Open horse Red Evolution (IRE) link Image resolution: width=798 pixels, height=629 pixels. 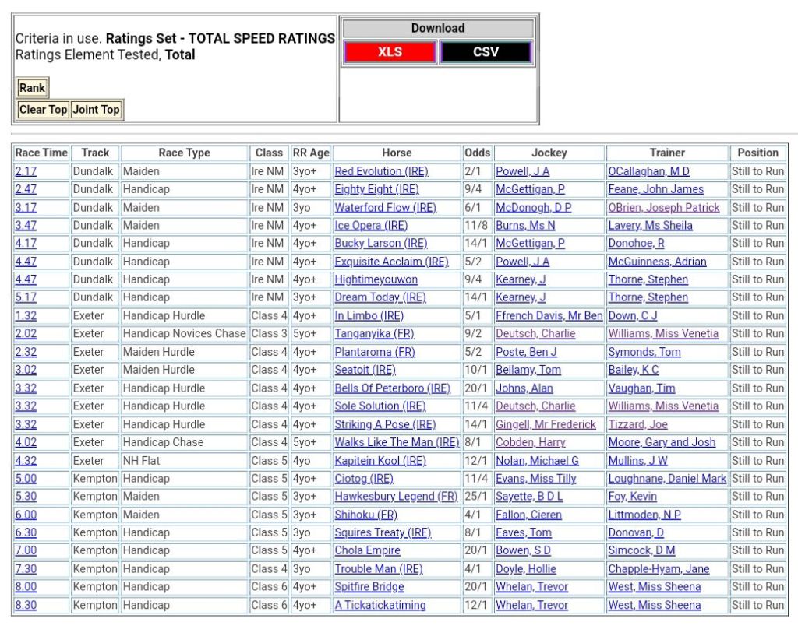(381, 171)
